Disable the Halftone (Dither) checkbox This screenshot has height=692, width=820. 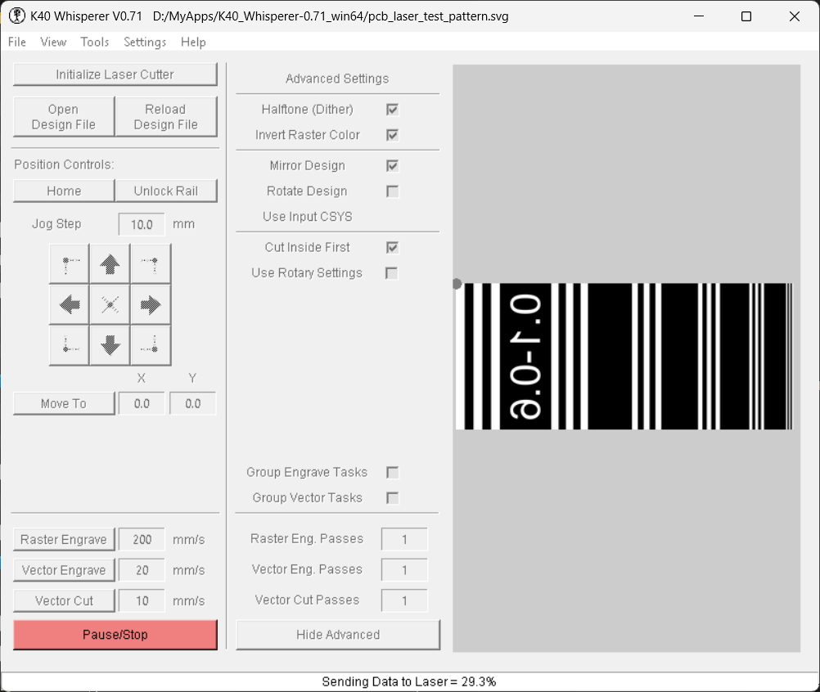[393, 109]
